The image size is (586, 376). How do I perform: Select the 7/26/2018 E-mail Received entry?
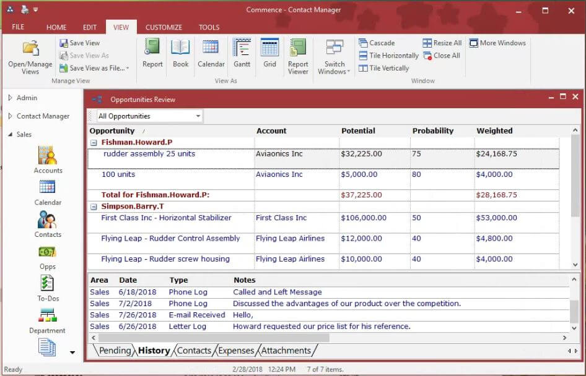click(328, 315)
